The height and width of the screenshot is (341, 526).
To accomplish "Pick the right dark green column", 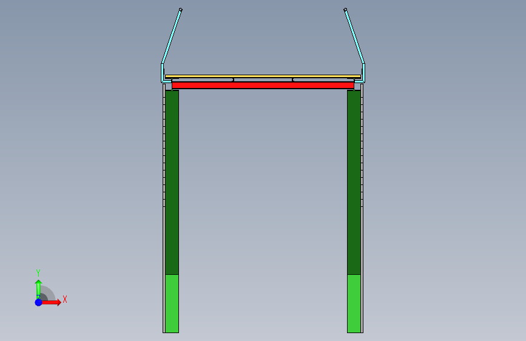I will pyautogui.click(x=354, y=183).
